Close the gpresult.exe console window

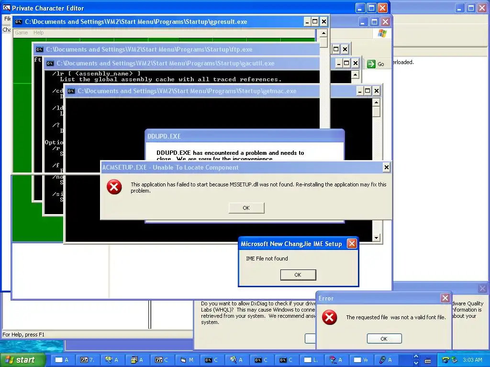pyautogui.click(x=324, y=22)
